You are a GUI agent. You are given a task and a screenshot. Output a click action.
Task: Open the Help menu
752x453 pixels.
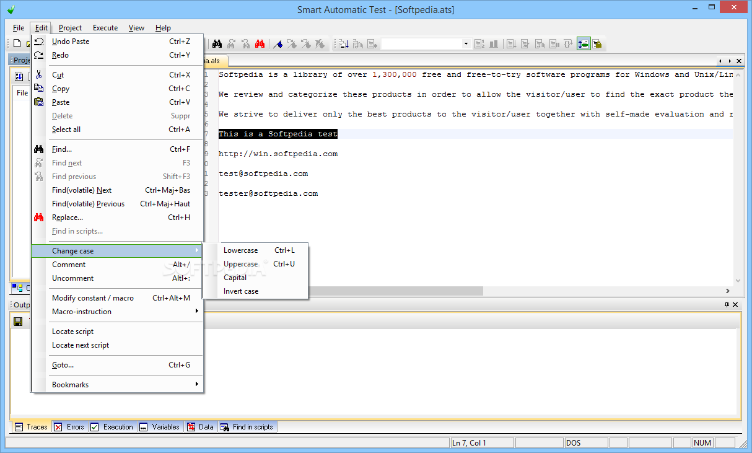tap(163, 28)
